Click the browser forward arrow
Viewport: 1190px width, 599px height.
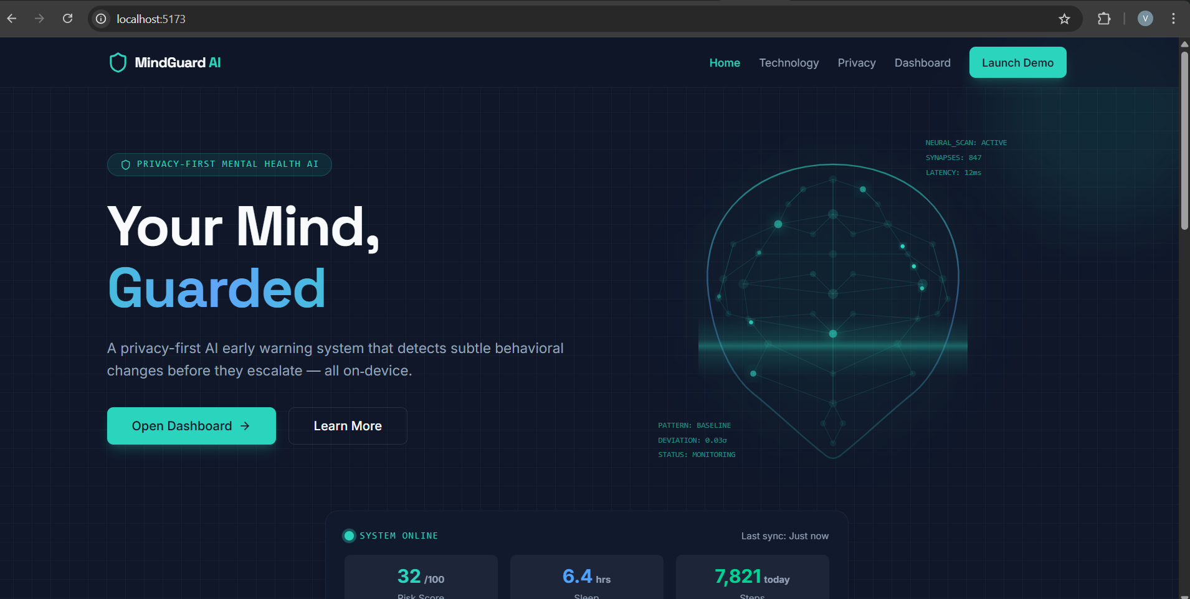pos(40,19)
